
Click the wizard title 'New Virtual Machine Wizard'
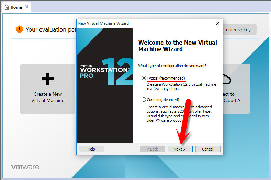(x=103, y=23)
